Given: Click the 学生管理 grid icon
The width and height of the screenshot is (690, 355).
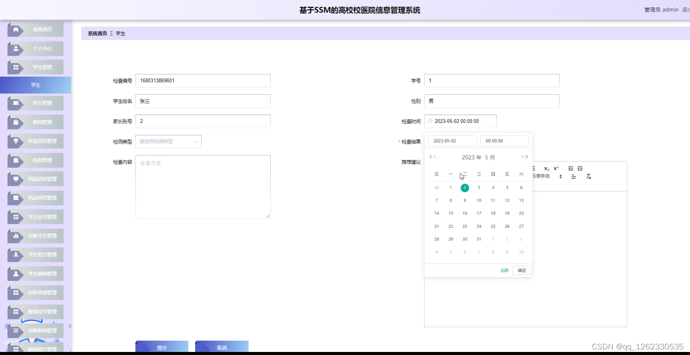Looking at the screenshot, I should coord(16,67).
